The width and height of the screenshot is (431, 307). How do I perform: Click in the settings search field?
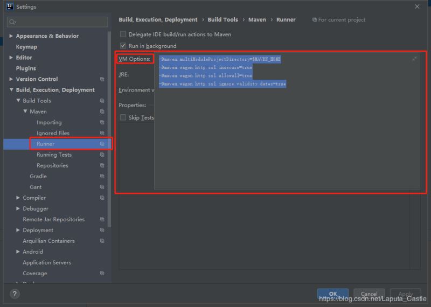pyautogui.click(x=58, y=22)
